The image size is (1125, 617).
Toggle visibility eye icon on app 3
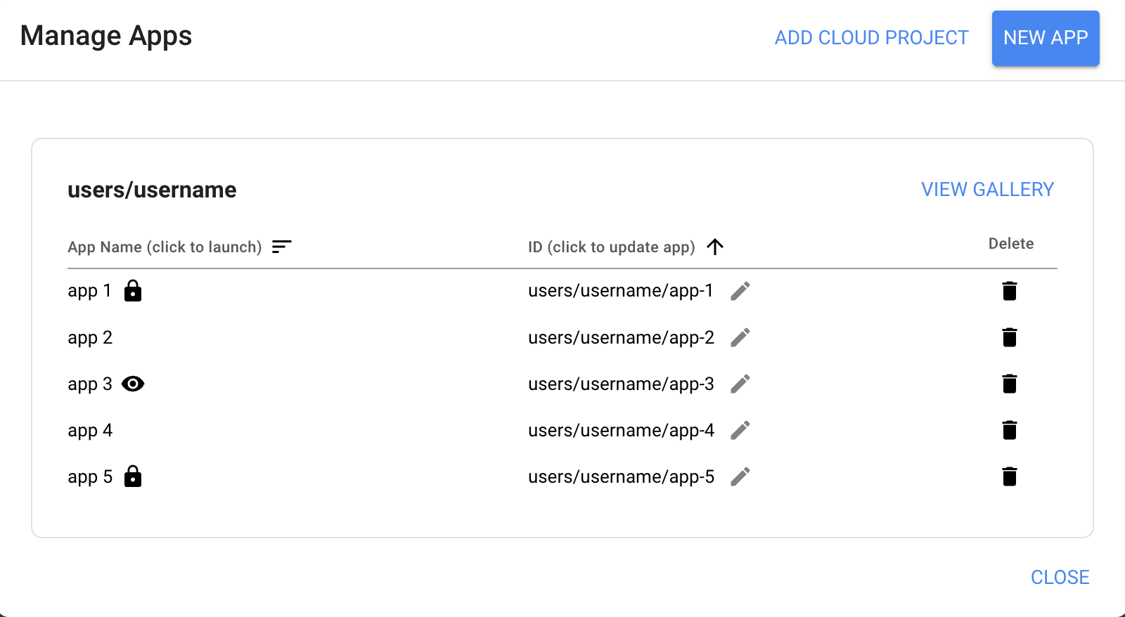tap(134, 384)
